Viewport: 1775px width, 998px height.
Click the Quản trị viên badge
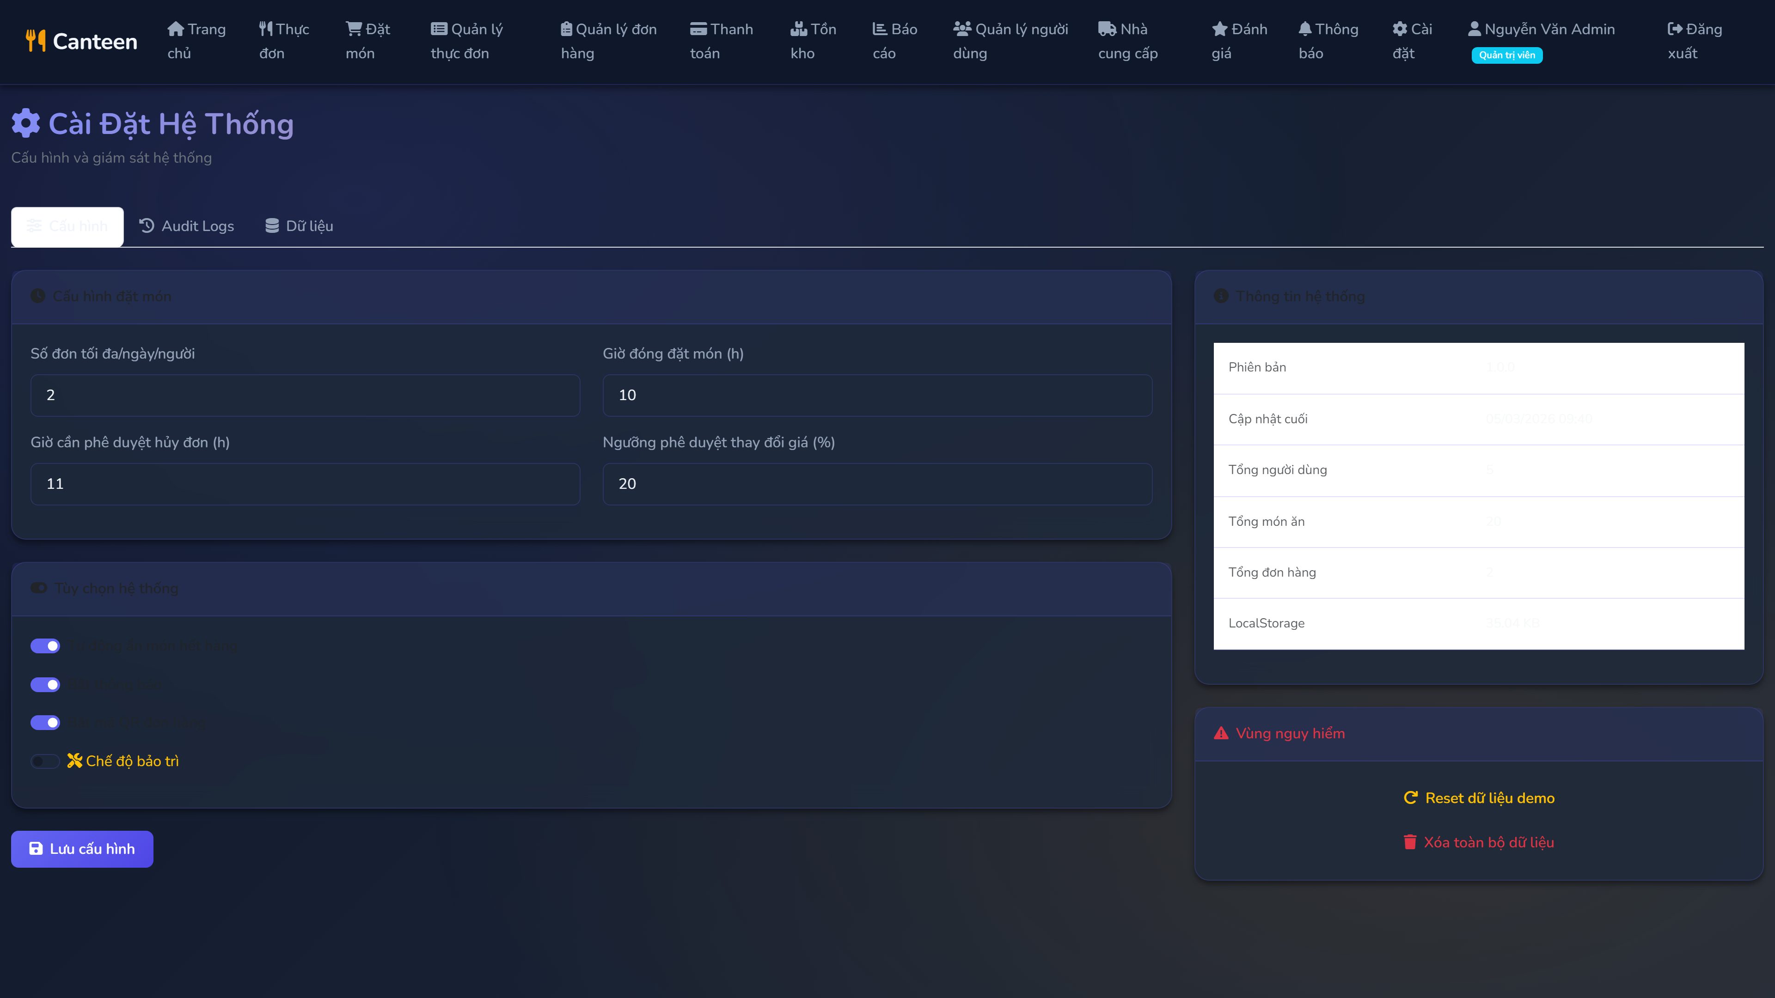click(x=1507, y=55)
